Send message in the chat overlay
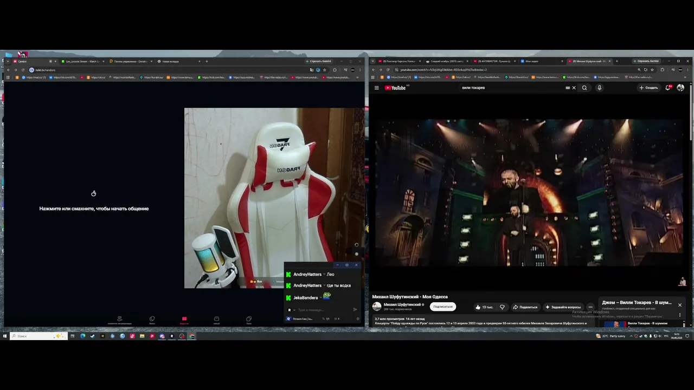This screenshot has height=390, width=694. point(355,310)
